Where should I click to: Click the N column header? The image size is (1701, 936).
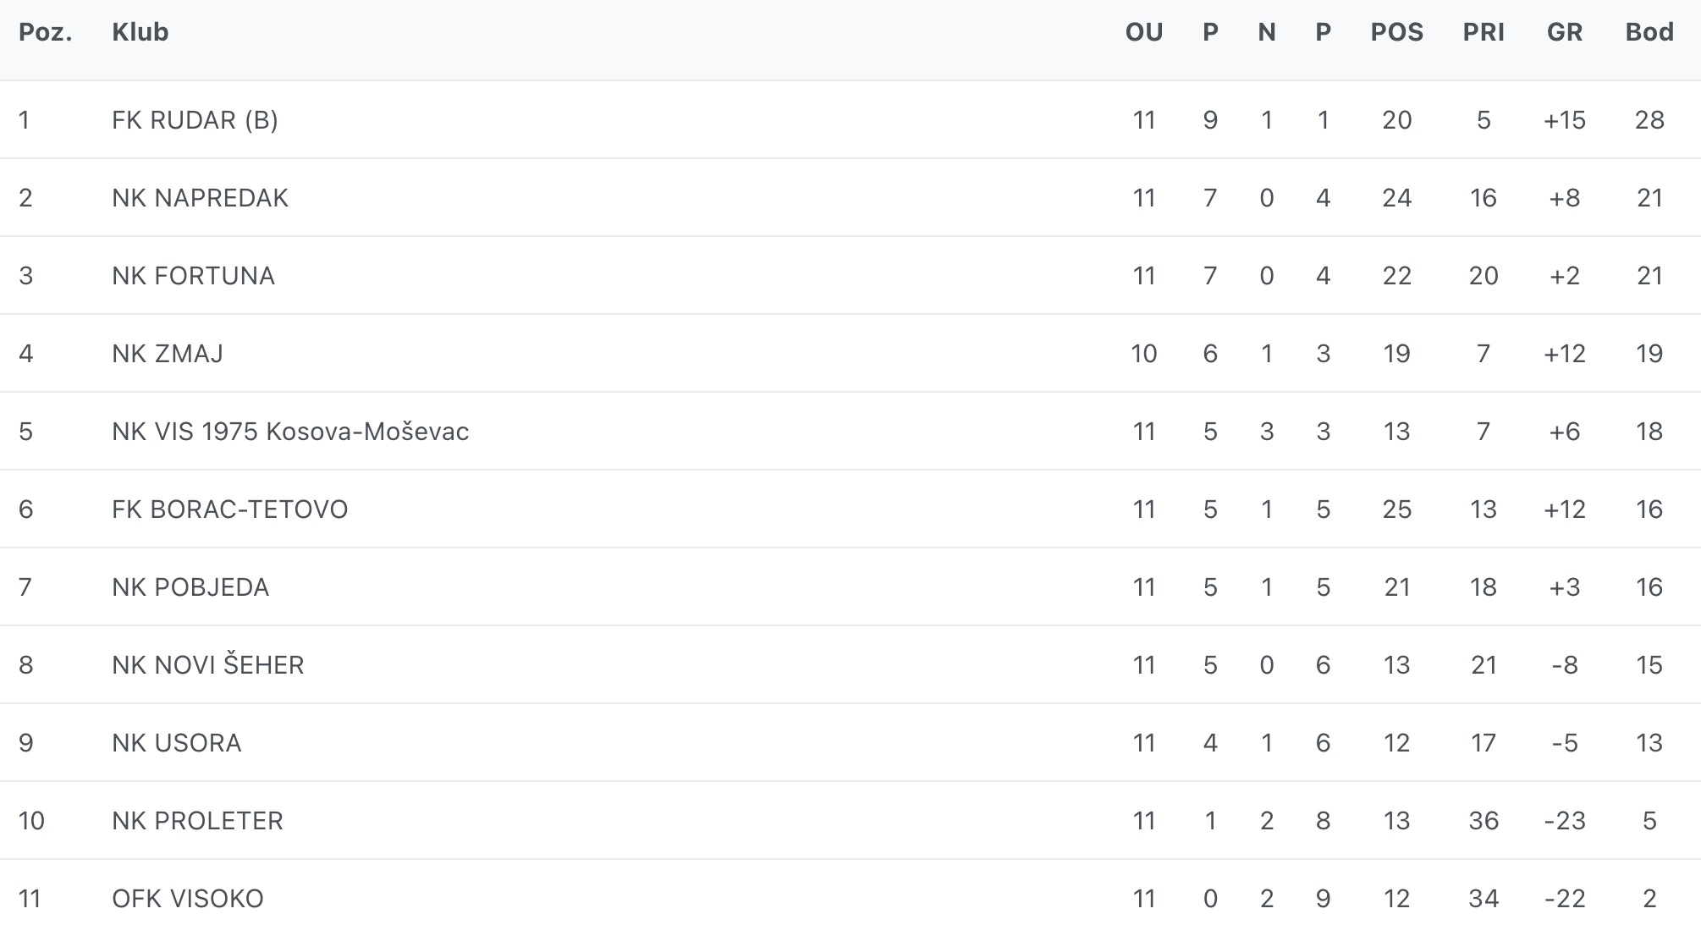click(x=1267, y=32)
